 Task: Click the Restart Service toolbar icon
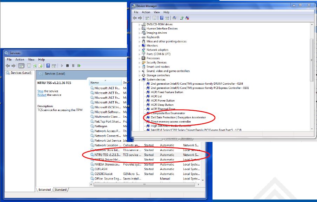[x=79, y=66]
